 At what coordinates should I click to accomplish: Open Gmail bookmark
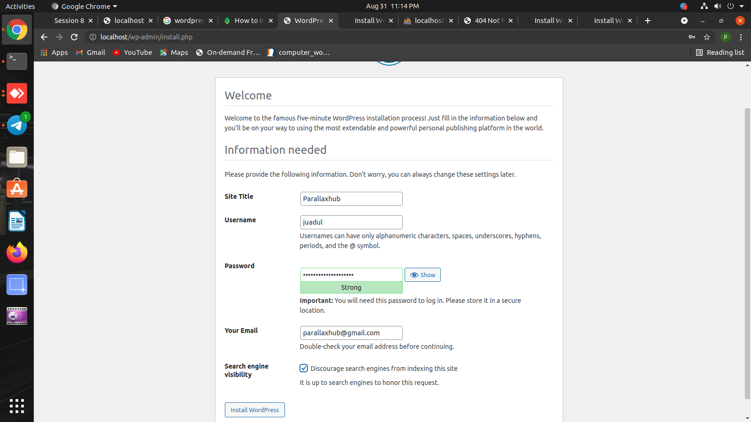coord(91,53)
